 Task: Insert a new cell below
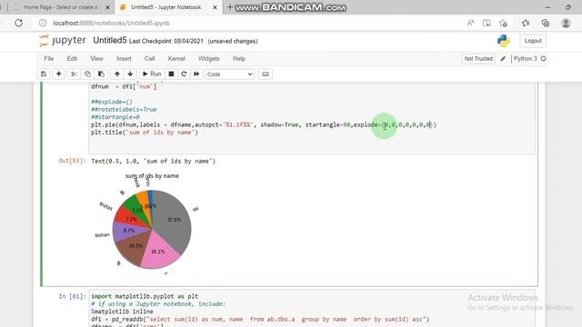point(58,74)
